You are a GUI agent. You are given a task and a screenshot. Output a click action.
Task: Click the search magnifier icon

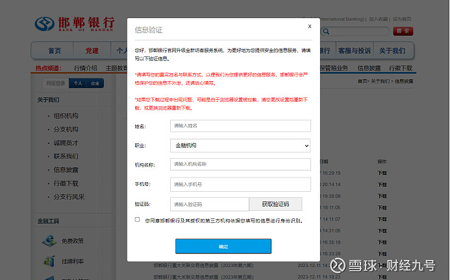tap(326, 31)
